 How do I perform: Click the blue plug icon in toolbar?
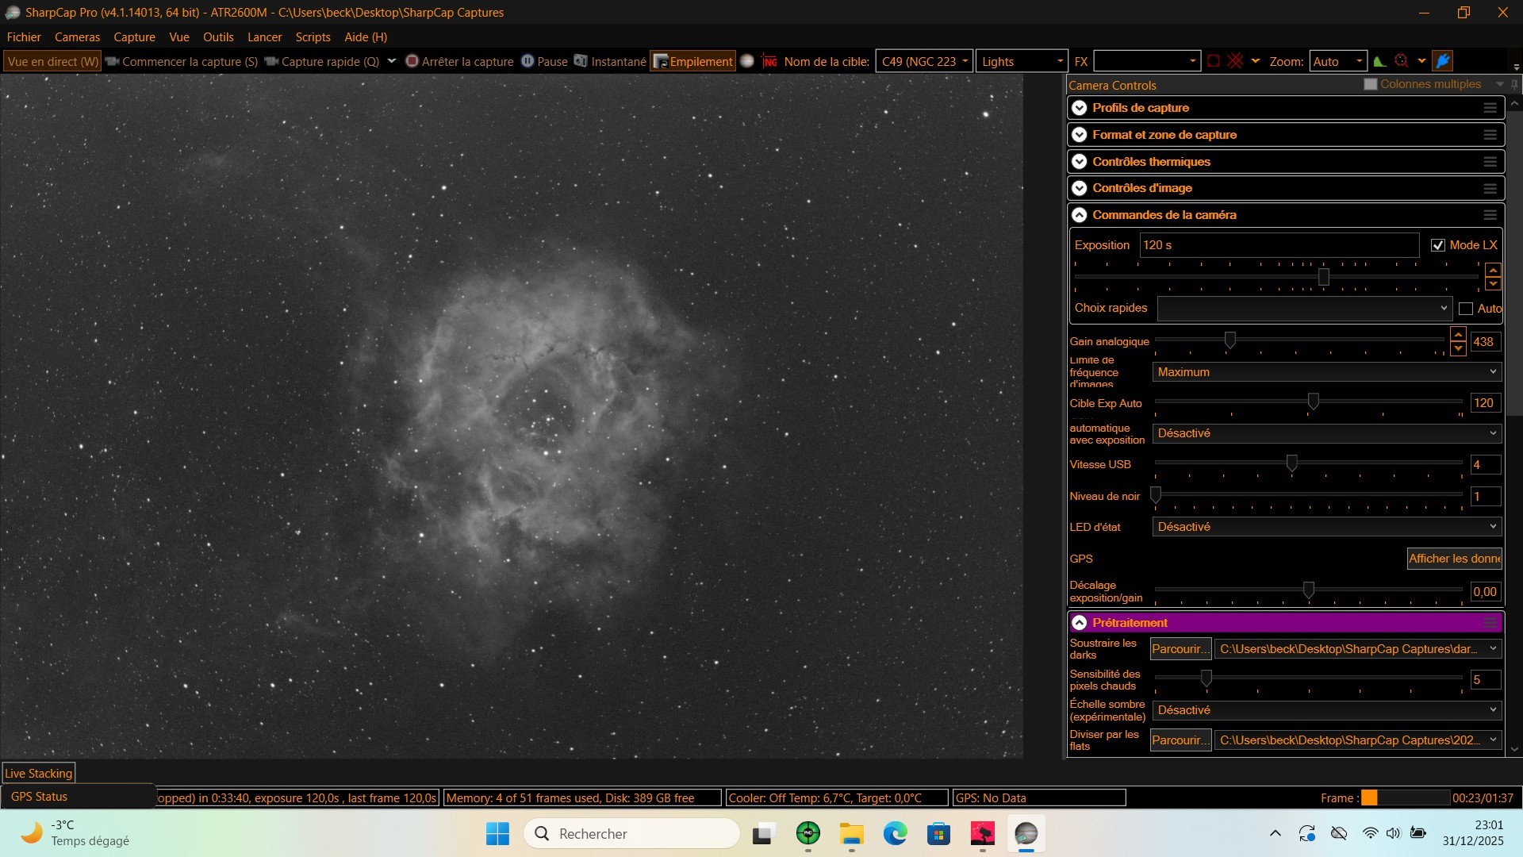[x=1443, y=61]
